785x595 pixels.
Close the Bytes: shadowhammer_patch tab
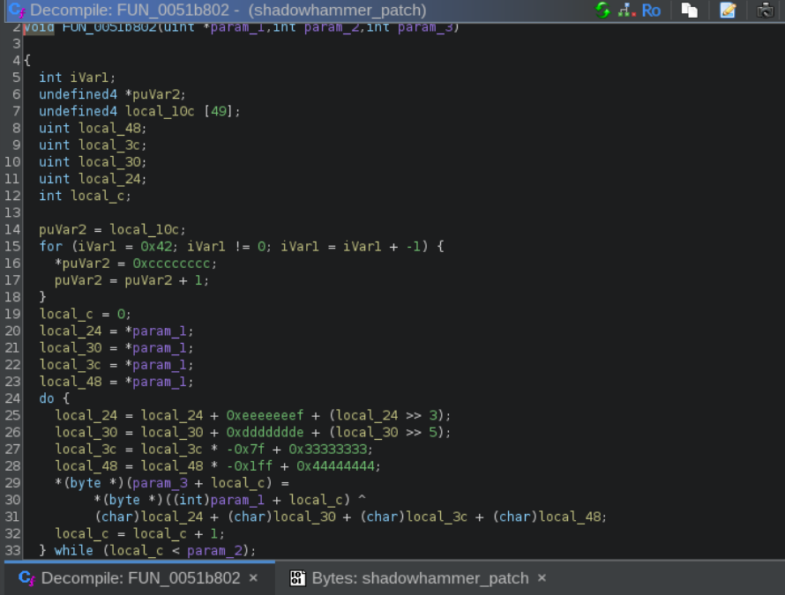[x=542, y=578]
